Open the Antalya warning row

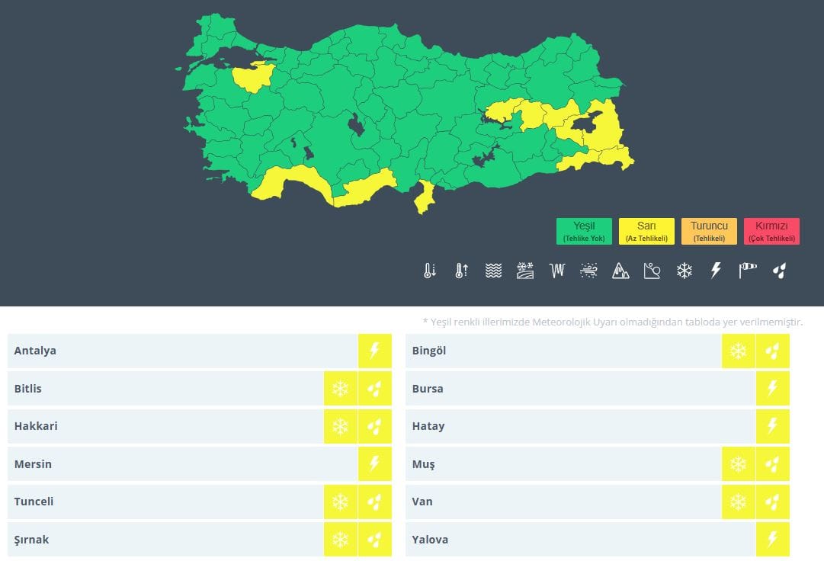coord(183,351)
